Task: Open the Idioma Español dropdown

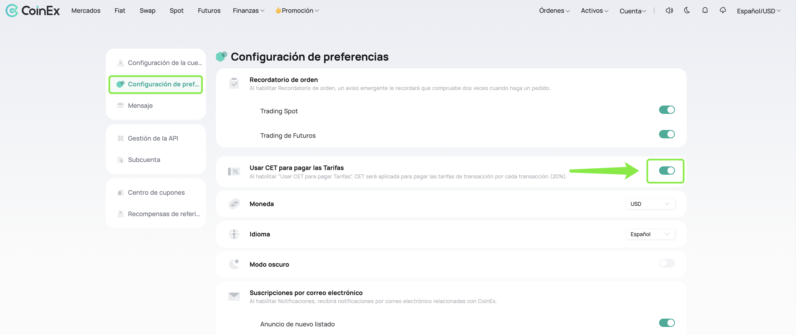Action: click(x=650, y=234)
